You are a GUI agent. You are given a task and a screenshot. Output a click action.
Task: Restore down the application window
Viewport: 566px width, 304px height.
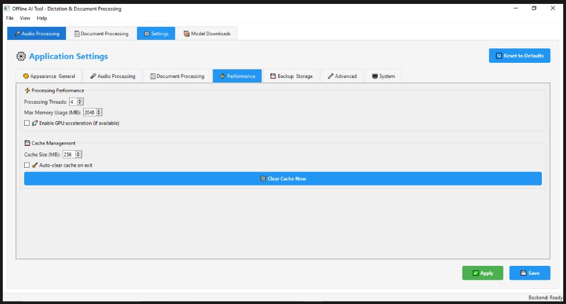(534, 8)
